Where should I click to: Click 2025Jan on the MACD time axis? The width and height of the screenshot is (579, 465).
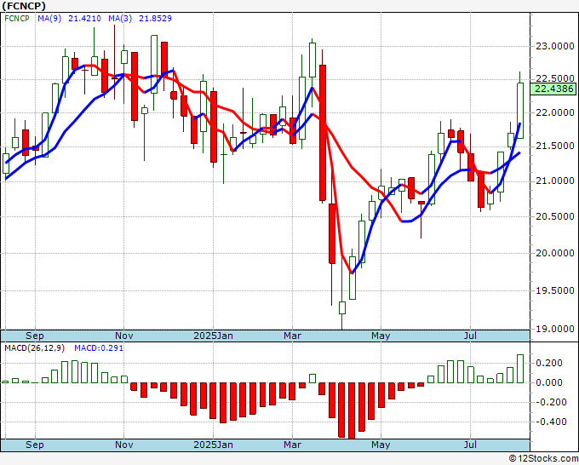click(x=214, y=445)
